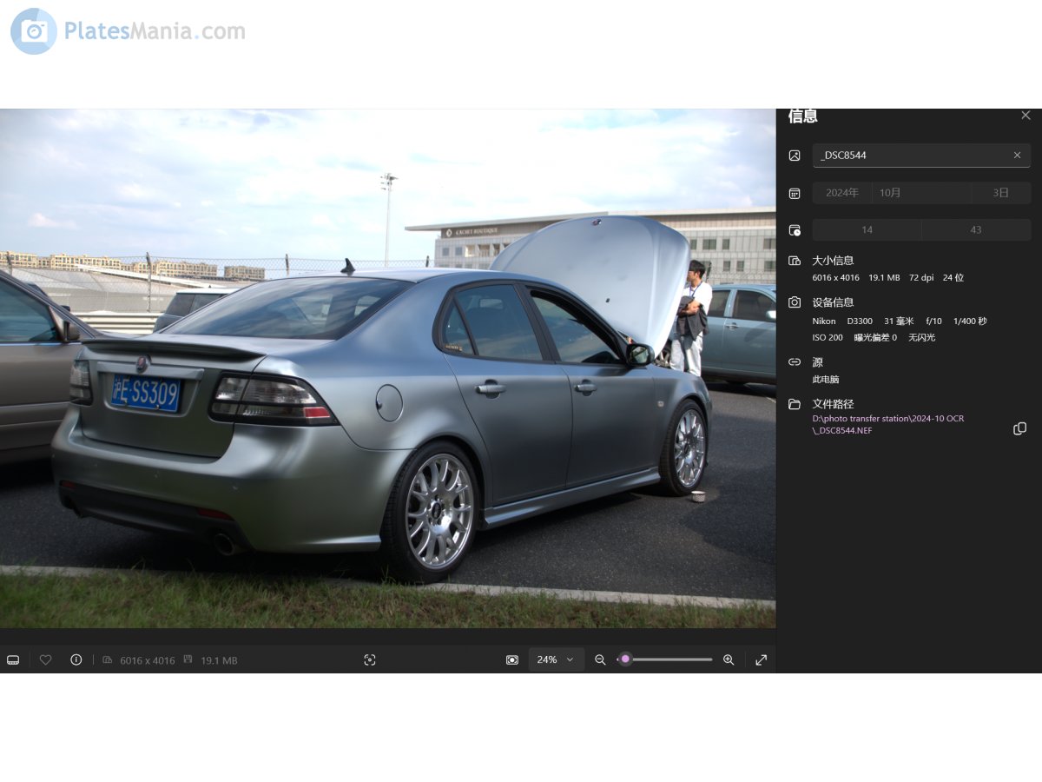Click the face/scan detection icon in toolbar
The image size is (1042, 782).
click(370, 660)
